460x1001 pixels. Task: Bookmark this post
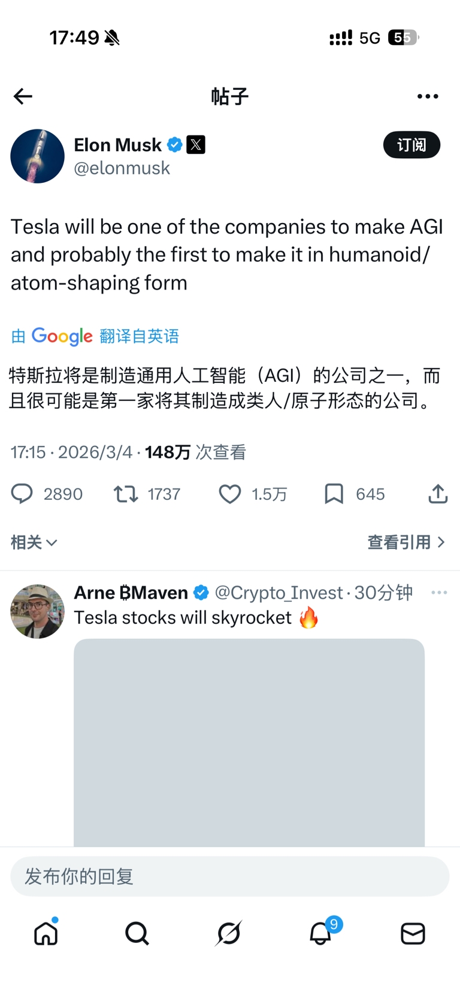tap(334, 494)
